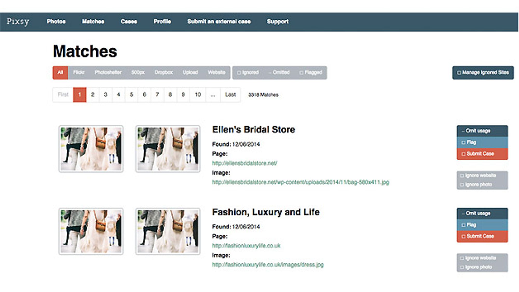Go to page 2
This screenshot has height=292, width=519.
coord(93,95)
